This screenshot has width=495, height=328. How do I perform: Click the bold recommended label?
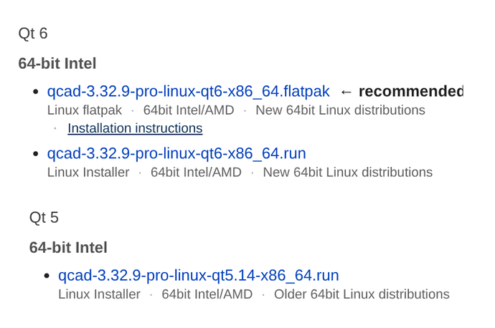[411, 92]
